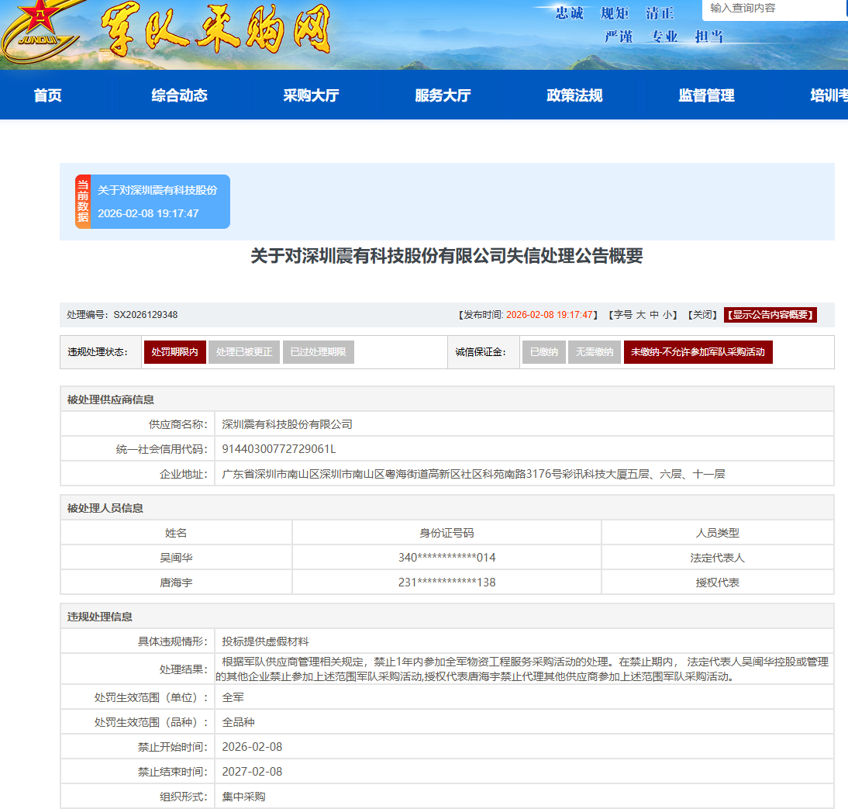Click supplier name 深圳震有科技股份有限公司 cell
Image resolution: width=848 pixels, height=809 pixels.
(523, 424)
